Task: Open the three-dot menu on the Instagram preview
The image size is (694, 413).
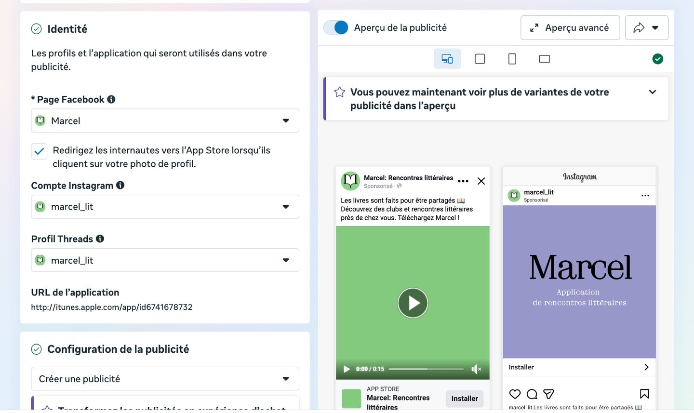Action: (645, 196)
